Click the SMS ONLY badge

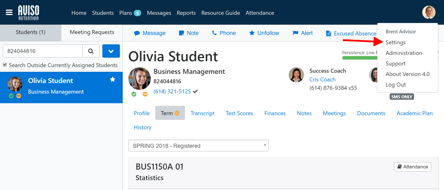pos(402,96)
